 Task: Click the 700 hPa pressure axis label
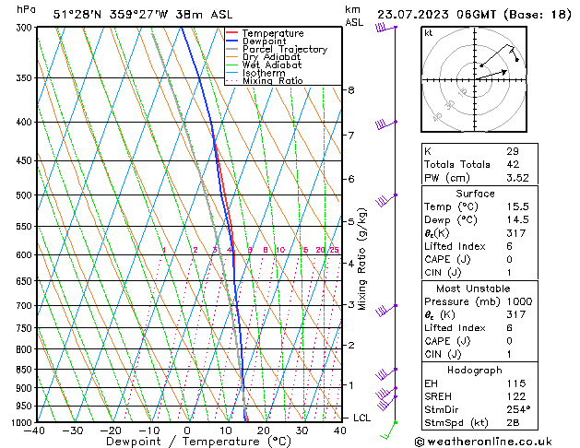pyautogui.click(x=26, y=306)
